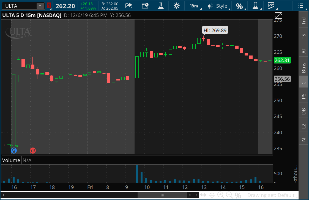Click the ULTA 5 D 15m [NASDAQ] title
The height and width of the screenshot is (200, 309).
coord(32,15)
